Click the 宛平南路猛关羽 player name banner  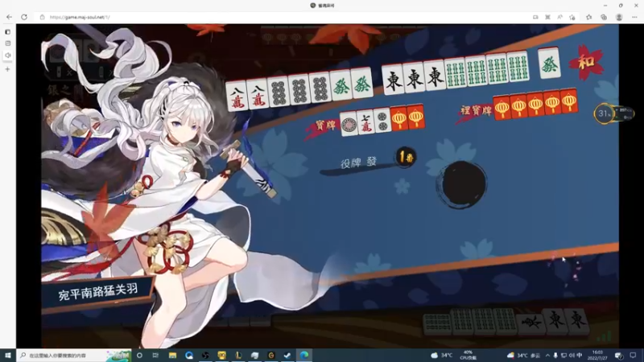coord(97,292)
